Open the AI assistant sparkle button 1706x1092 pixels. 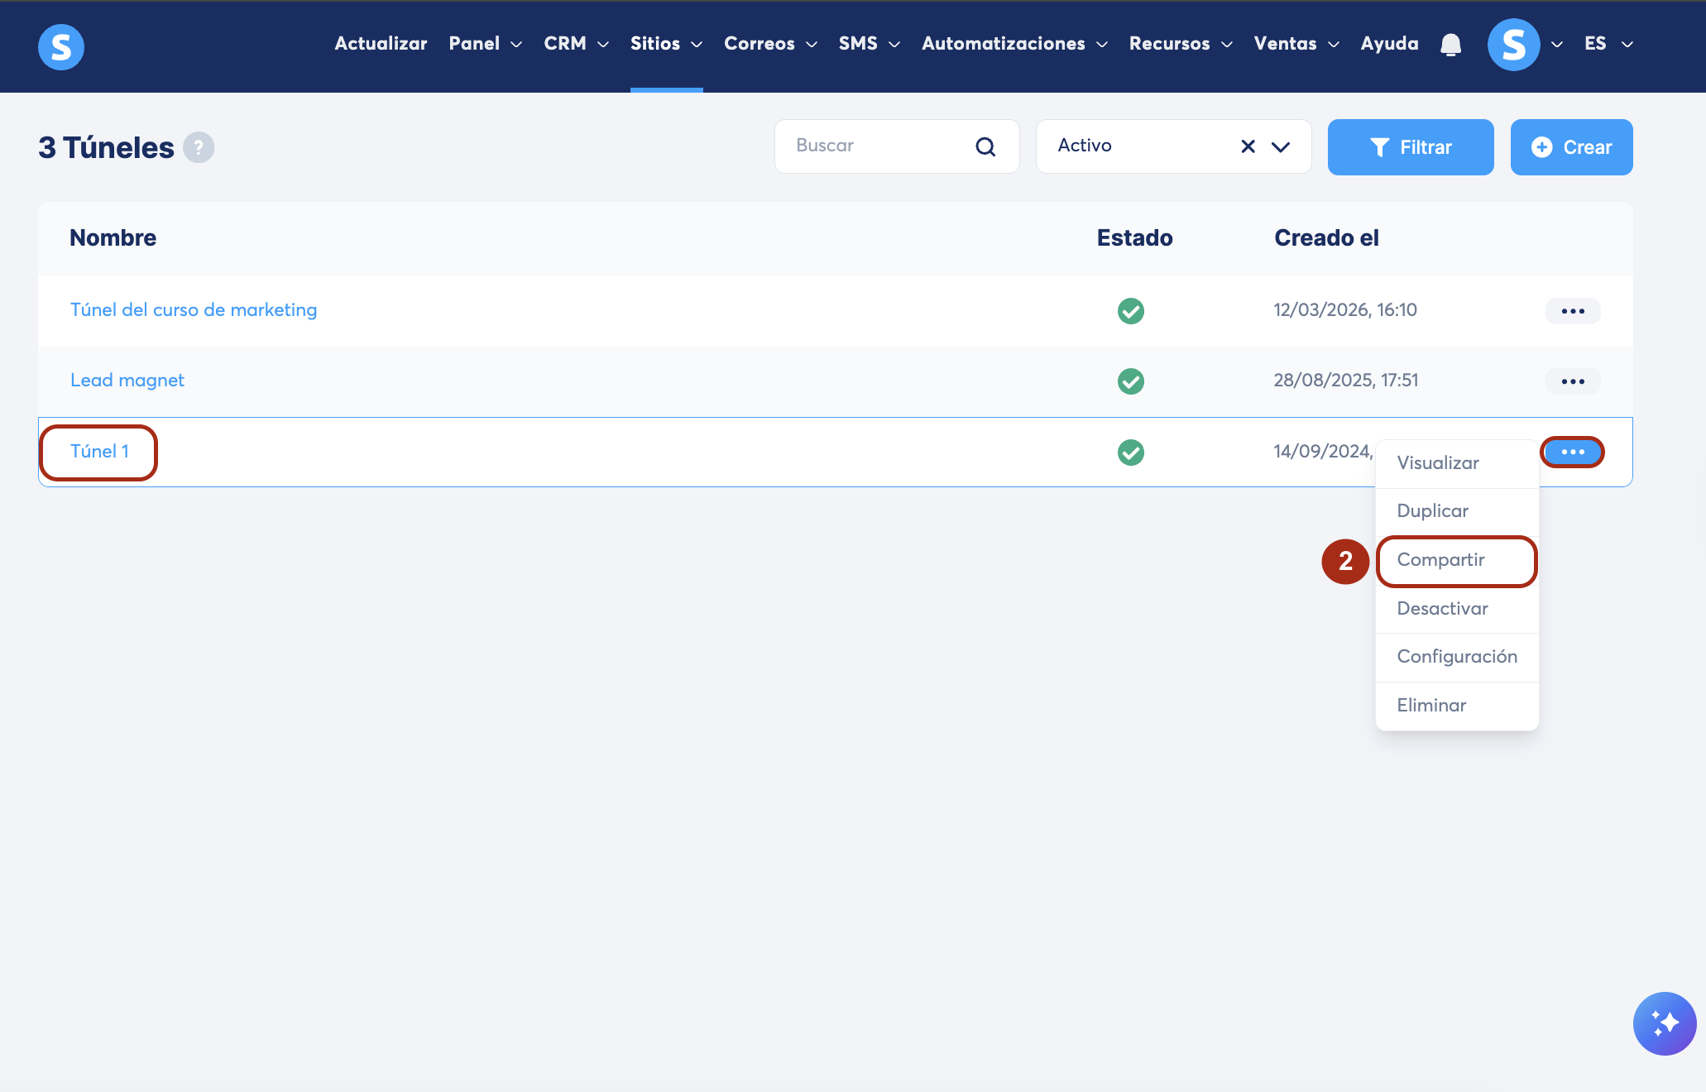[x=1664, y=1023]
